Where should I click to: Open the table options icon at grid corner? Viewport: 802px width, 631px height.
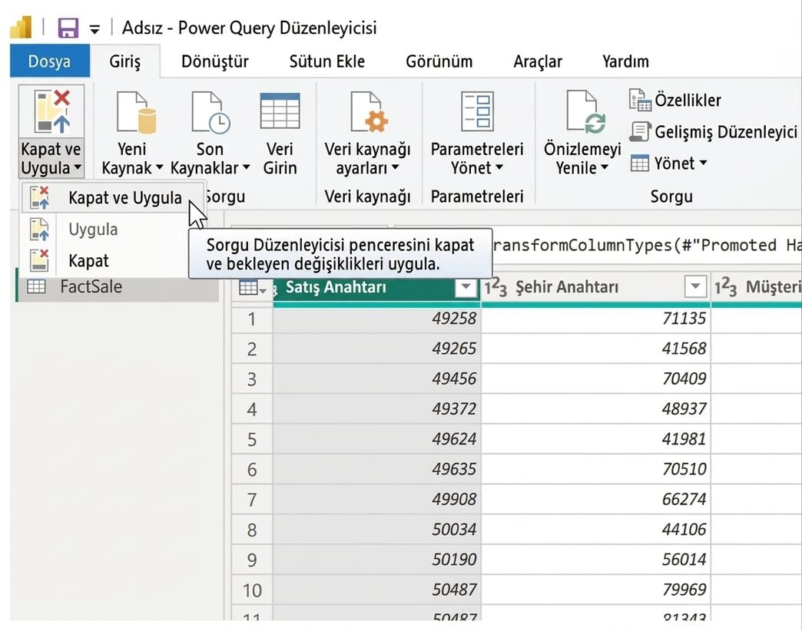252,288
